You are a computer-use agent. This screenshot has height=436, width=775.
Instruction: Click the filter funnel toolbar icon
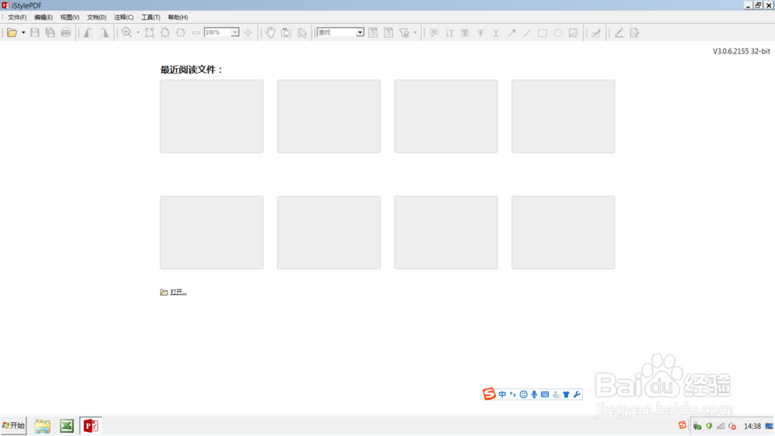coord(405,33)
